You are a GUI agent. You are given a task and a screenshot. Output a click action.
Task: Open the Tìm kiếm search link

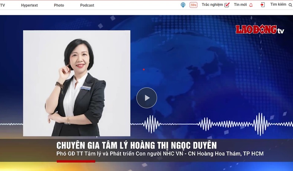coord(278,4)
